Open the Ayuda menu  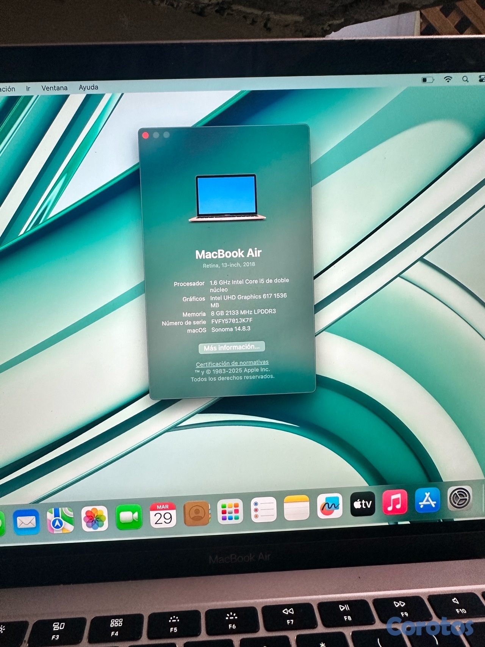click(88, 87)
